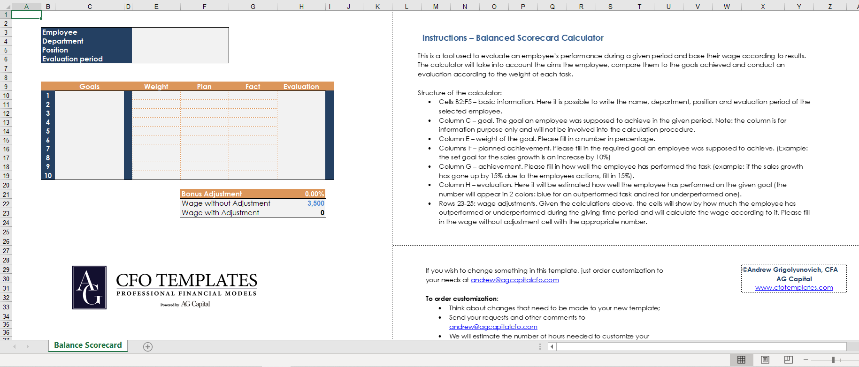Select column H header
The height and width of the screenshot is (367, 859).
301,7
